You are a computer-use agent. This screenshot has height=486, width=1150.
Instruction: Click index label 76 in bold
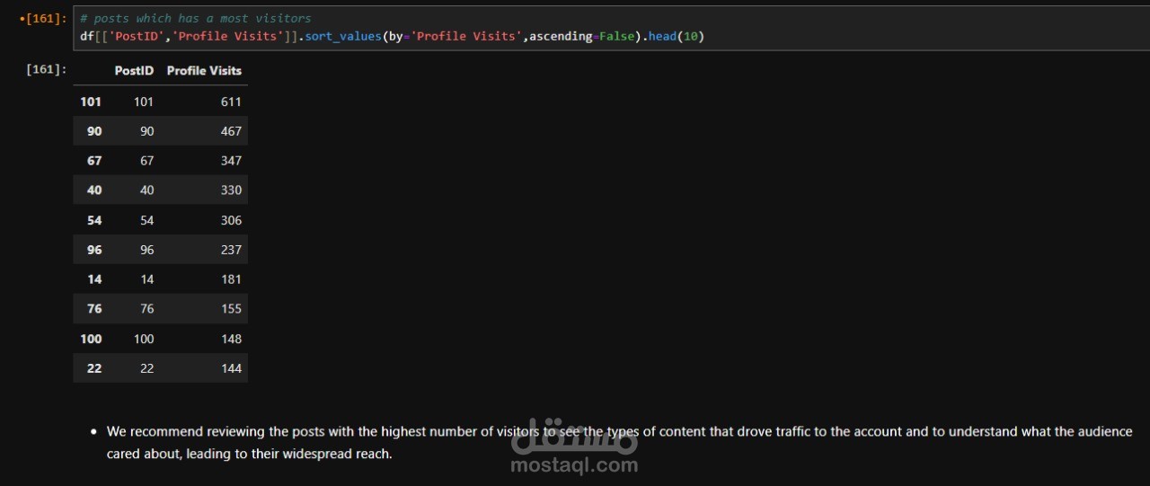[94, 309]
